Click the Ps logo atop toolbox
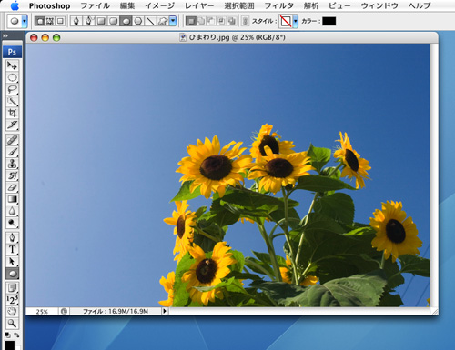 pyautogui.click(x=12, y=52)
